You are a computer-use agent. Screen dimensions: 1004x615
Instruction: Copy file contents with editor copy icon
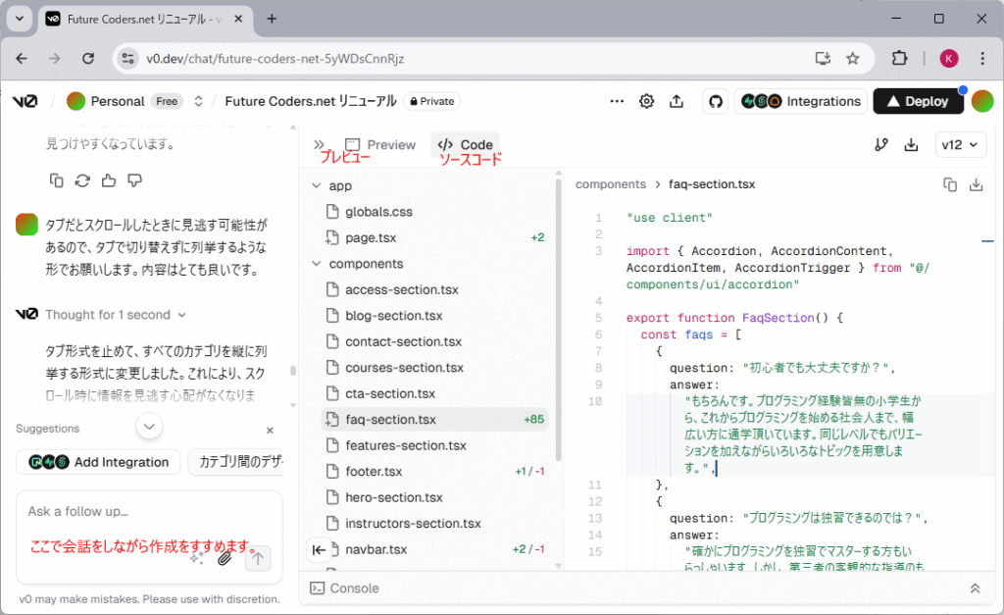tap(949, 184)
